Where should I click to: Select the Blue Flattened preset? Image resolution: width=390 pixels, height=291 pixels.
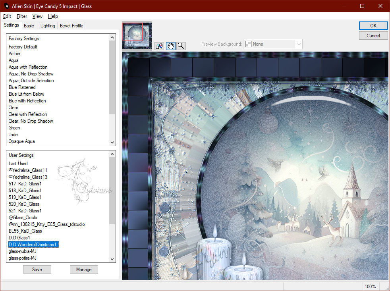[x=22, y=87]
